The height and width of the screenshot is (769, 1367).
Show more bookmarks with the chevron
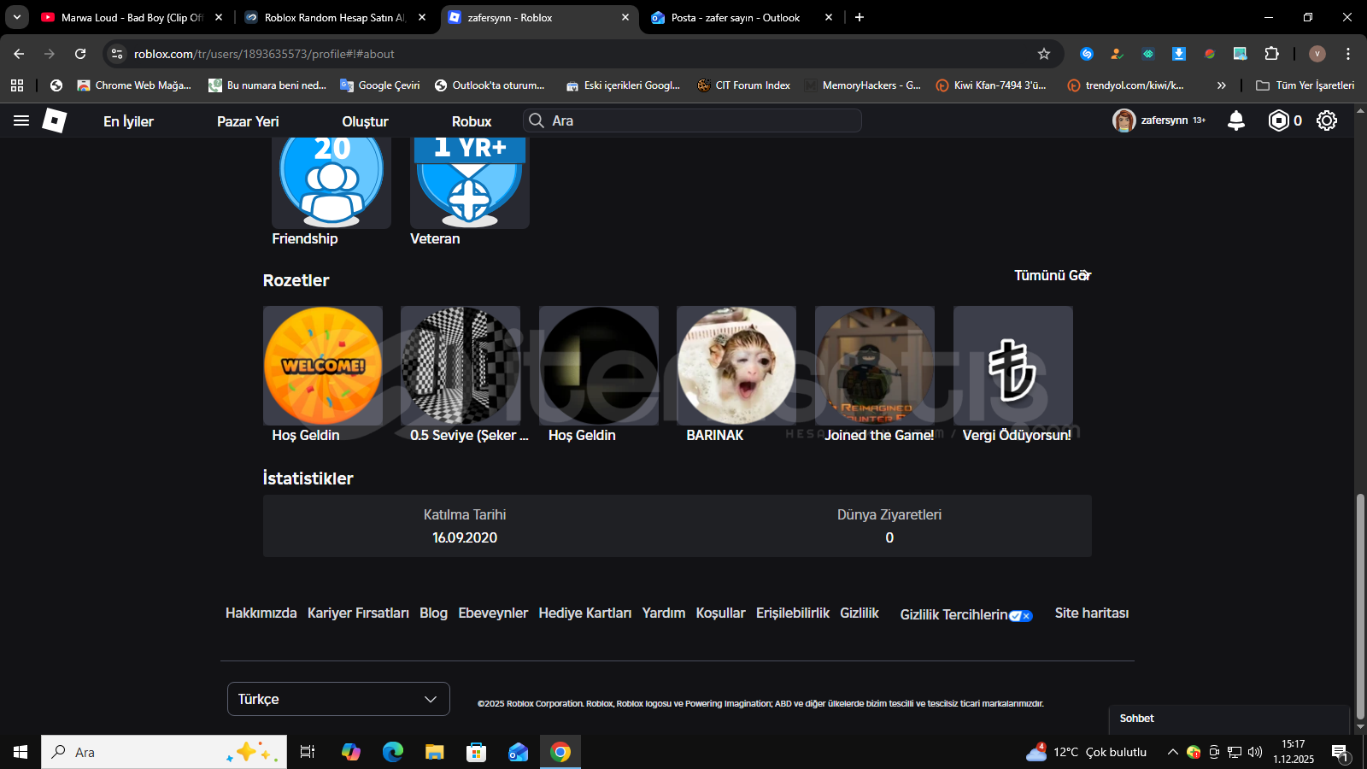click(1222, 85)
